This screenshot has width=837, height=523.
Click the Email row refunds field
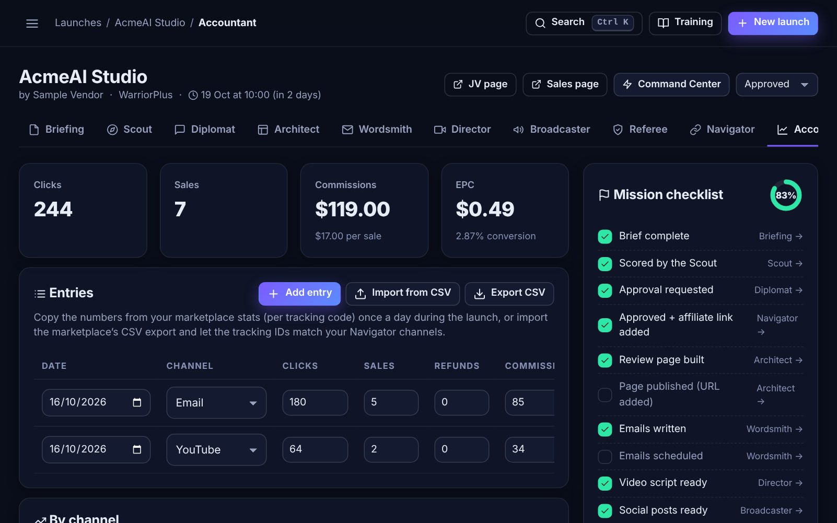click(x=462, y=403)
